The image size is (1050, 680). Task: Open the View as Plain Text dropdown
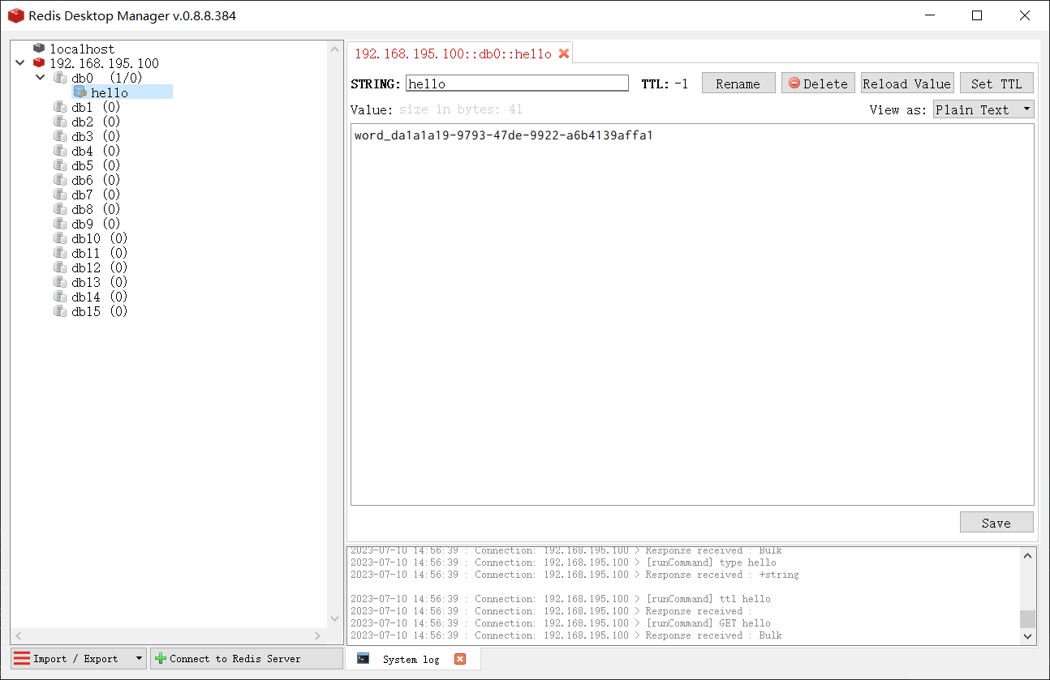983,109
